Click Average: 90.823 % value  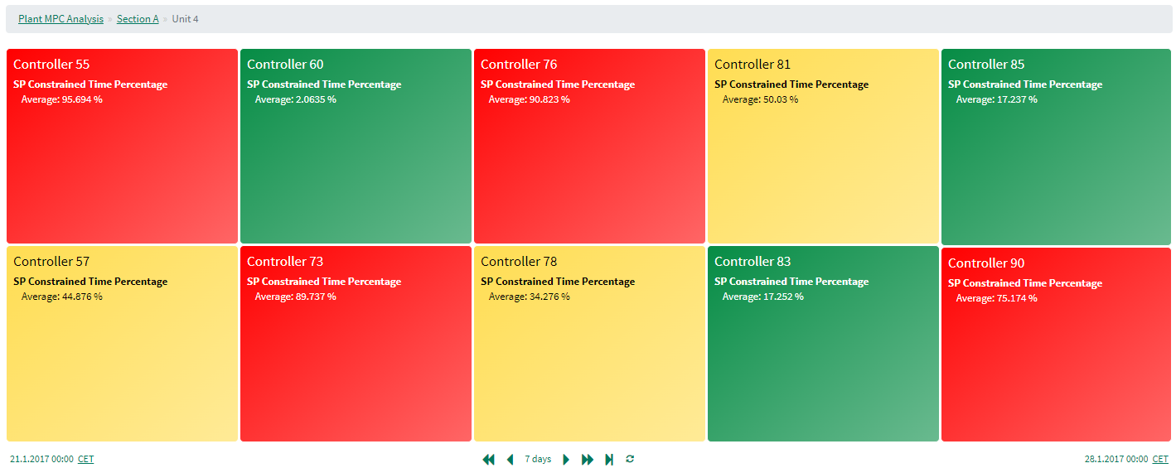[x=530, y=99]
